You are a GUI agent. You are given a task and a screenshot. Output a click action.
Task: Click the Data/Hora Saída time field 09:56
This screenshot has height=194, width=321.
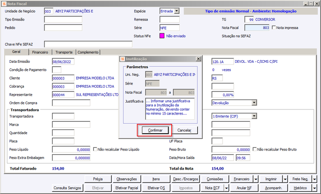tap(243, 158)
